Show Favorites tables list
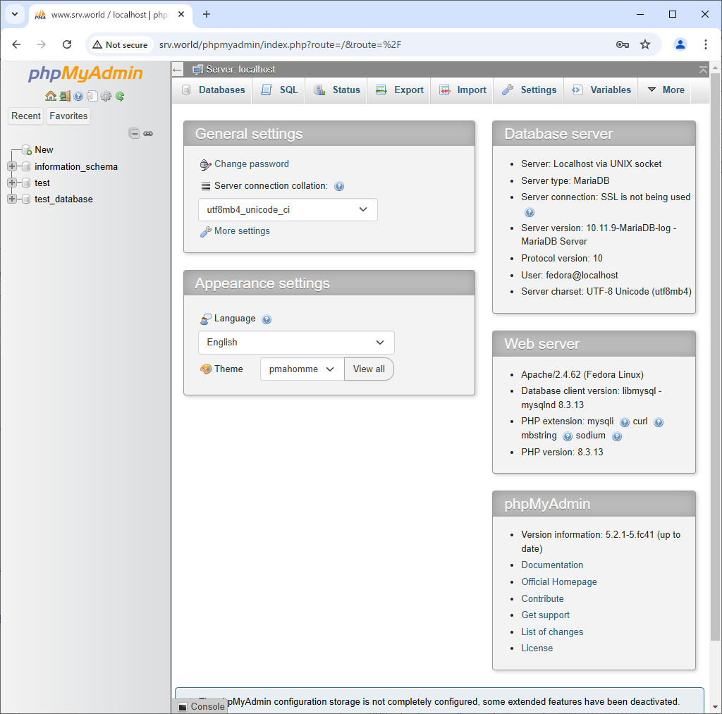 tap(68, 116)
